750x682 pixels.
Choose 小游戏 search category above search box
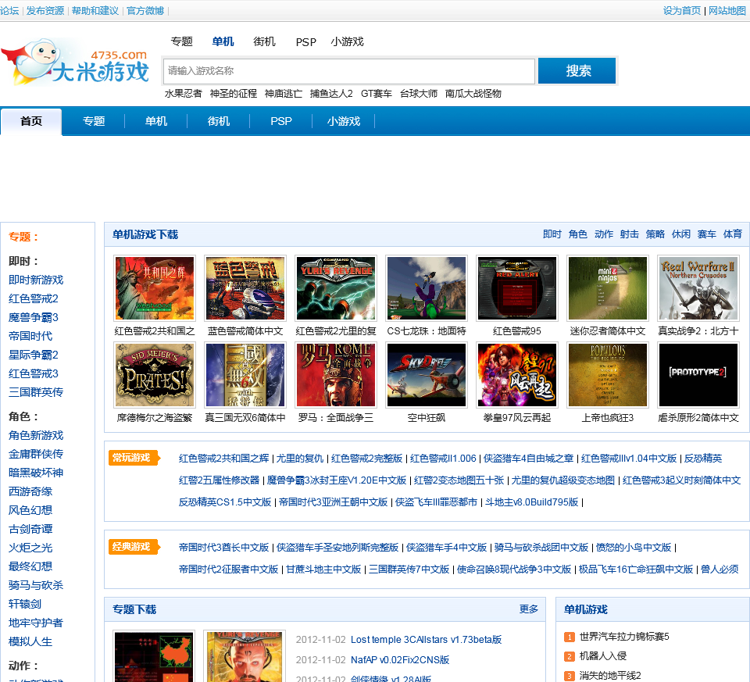[x=347, y=41]
